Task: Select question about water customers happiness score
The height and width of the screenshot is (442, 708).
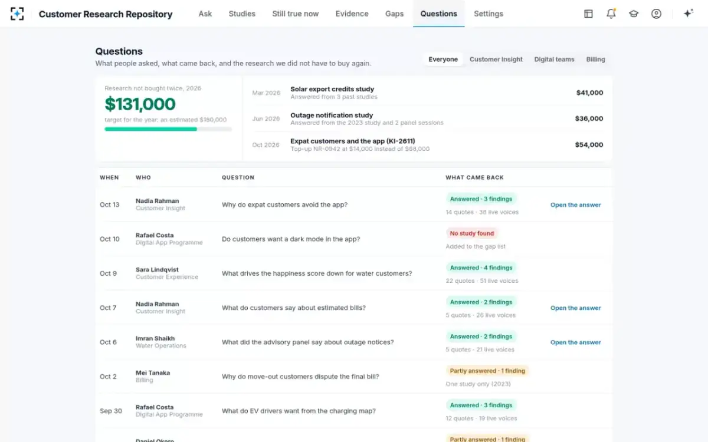Action: pyautogui.click(x=317, y=273)
